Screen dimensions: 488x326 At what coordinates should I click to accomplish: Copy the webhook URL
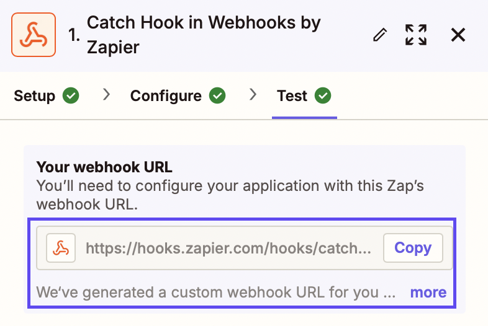(413, 248)
